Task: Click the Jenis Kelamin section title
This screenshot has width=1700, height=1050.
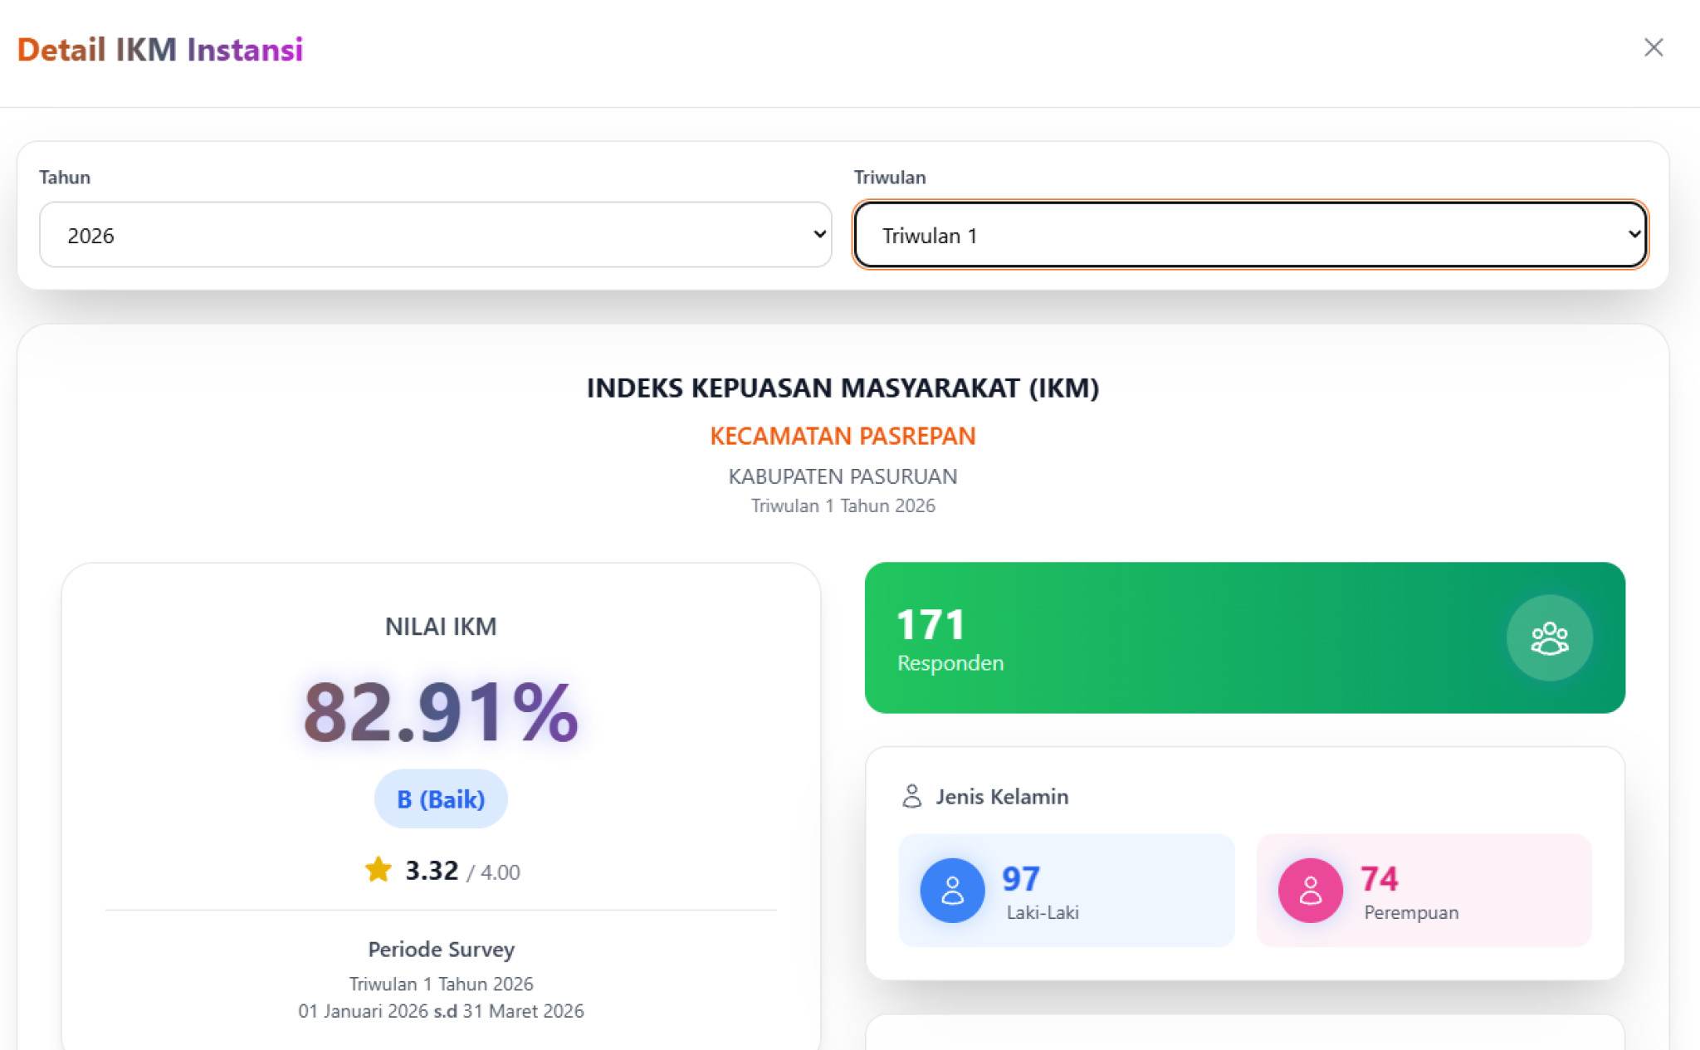Action: point(1002,797)
